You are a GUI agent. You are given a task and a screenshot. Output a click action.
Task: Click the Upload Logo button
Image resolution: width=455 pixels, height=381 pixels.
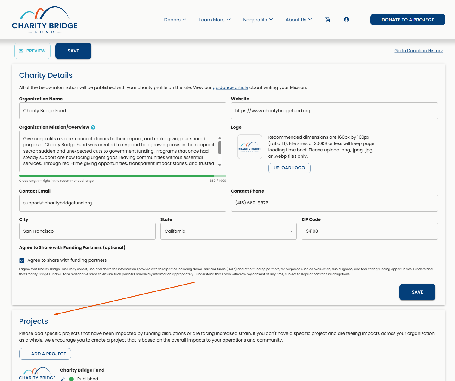289,168
